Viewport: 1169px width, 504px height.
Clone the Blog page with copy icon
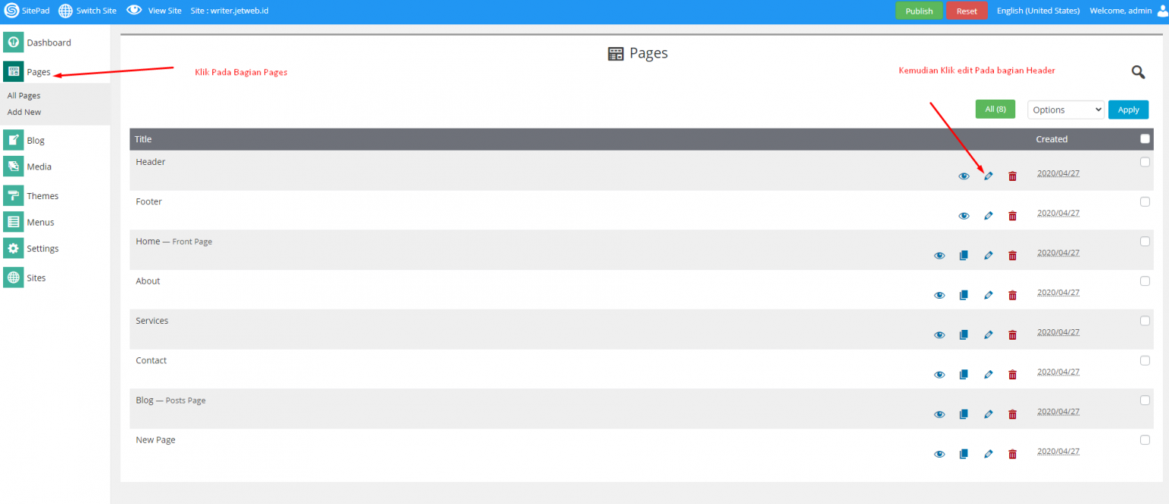pos(964,414)
